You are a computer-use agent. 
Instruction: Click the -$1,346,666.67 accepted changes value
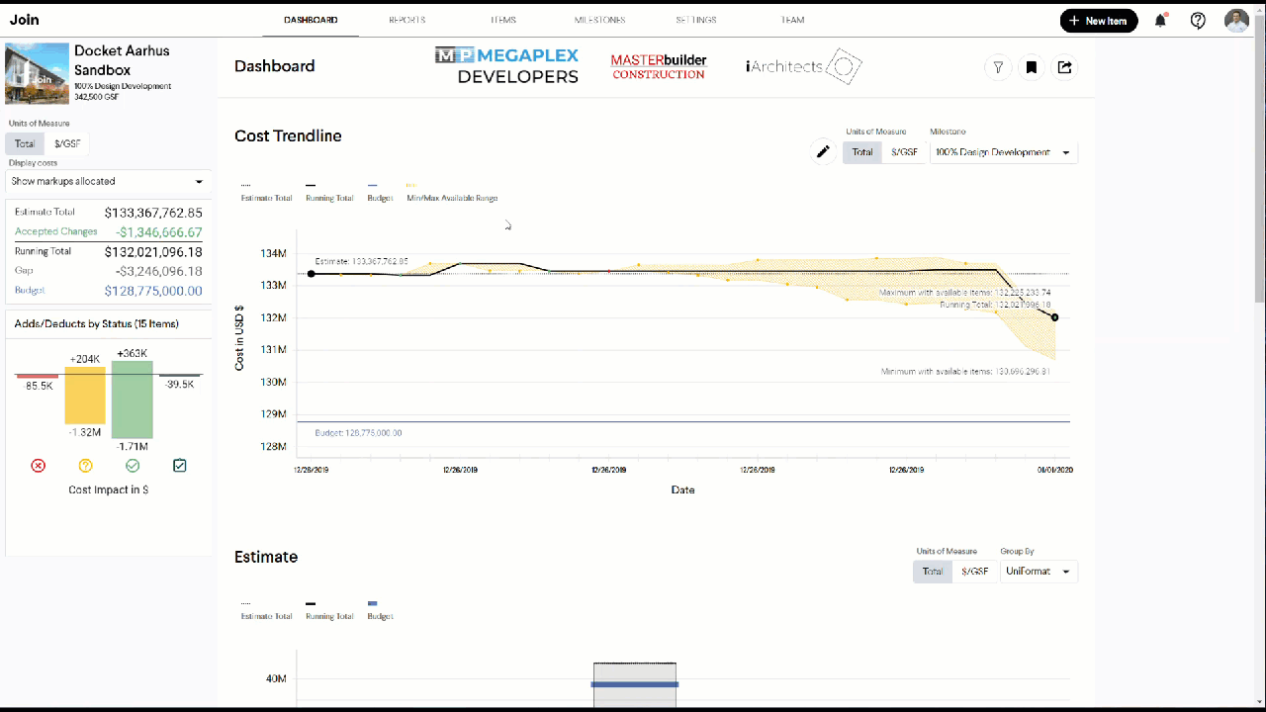click(x=158, y=232)
